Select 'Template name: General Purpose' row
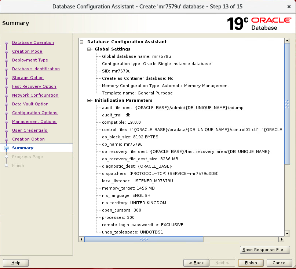This screenshot has height=269, width=296. click(x=137, y=93)
